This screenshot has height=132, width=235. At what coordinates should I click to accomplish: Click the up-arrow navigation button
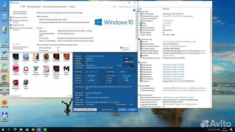(x=21, y=7)
